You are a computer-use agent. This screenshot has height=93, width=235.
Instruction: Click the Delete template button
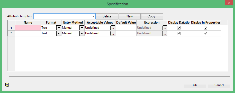click(x=107, y=16)
